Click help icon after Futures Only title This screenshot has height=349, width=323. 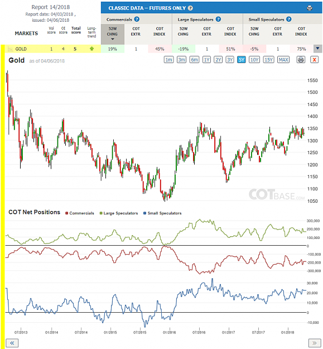coord(190,8)
